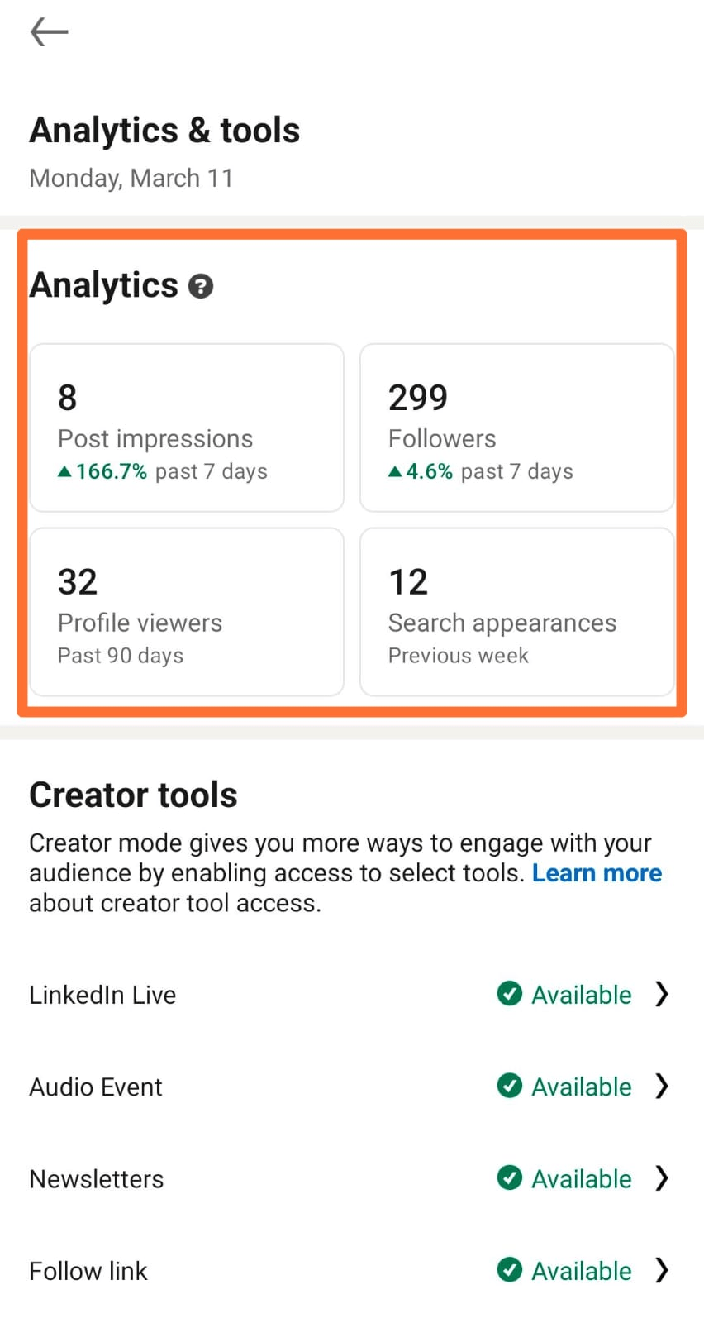Expand the Newsletters chevron
Viewport: 704px width, 1323px height.
(662, 1178)
